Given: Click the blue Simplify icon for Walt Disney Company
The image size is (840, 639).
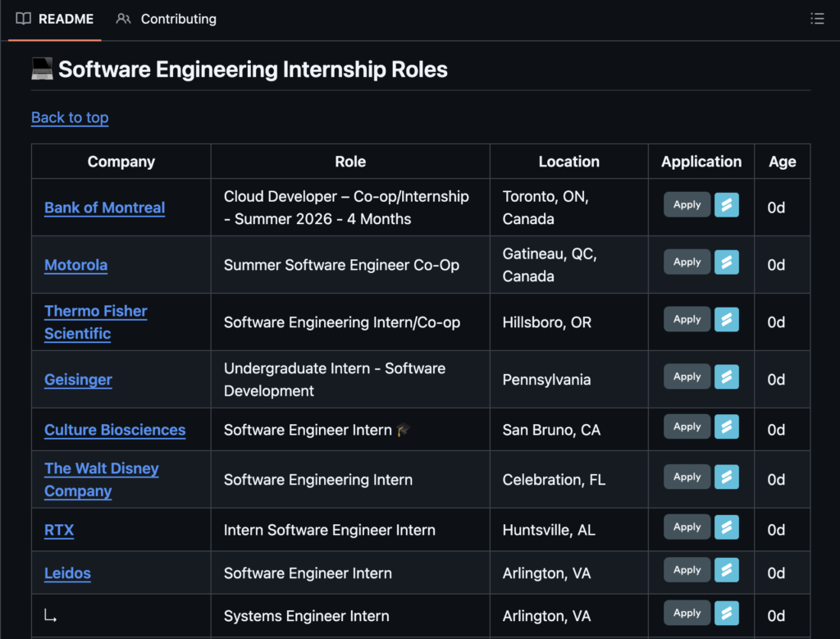Looking at the screenshot, I should pos(726,477).
